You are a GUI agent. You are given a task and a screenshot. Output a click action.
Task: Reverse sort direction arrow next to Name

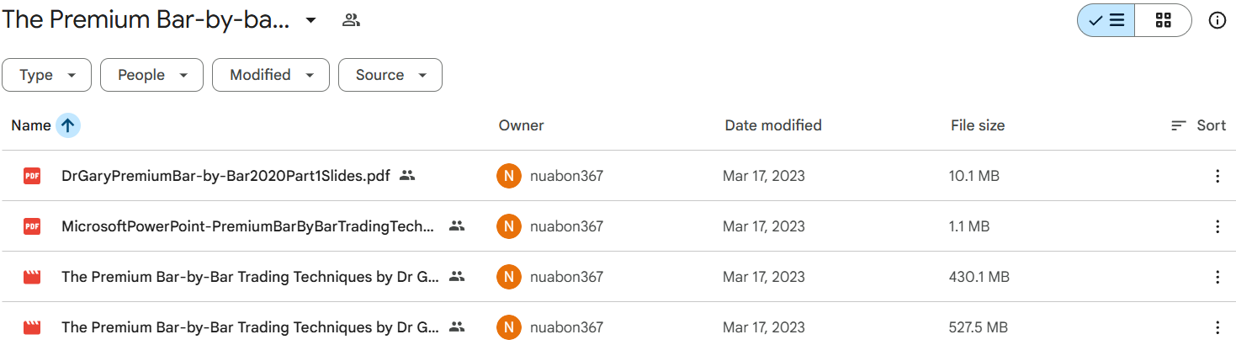68,125
